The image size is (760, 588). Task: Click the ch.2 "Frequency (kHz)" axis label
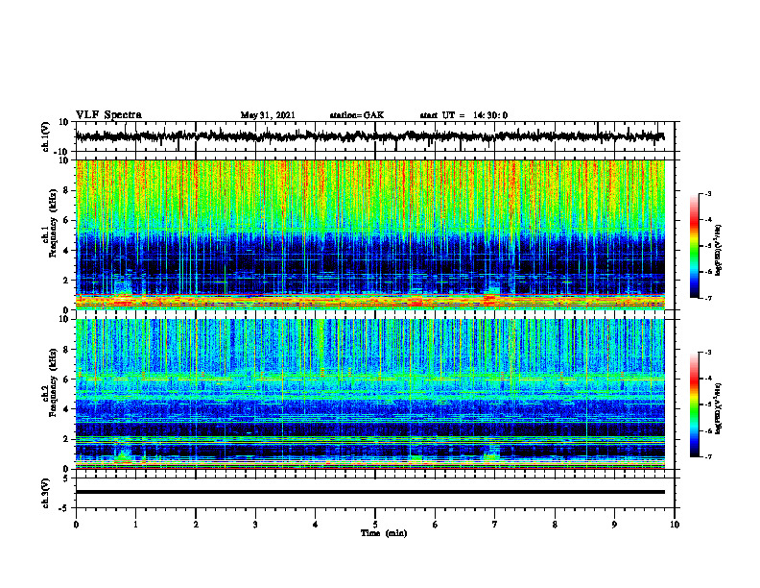coord(53,382)
